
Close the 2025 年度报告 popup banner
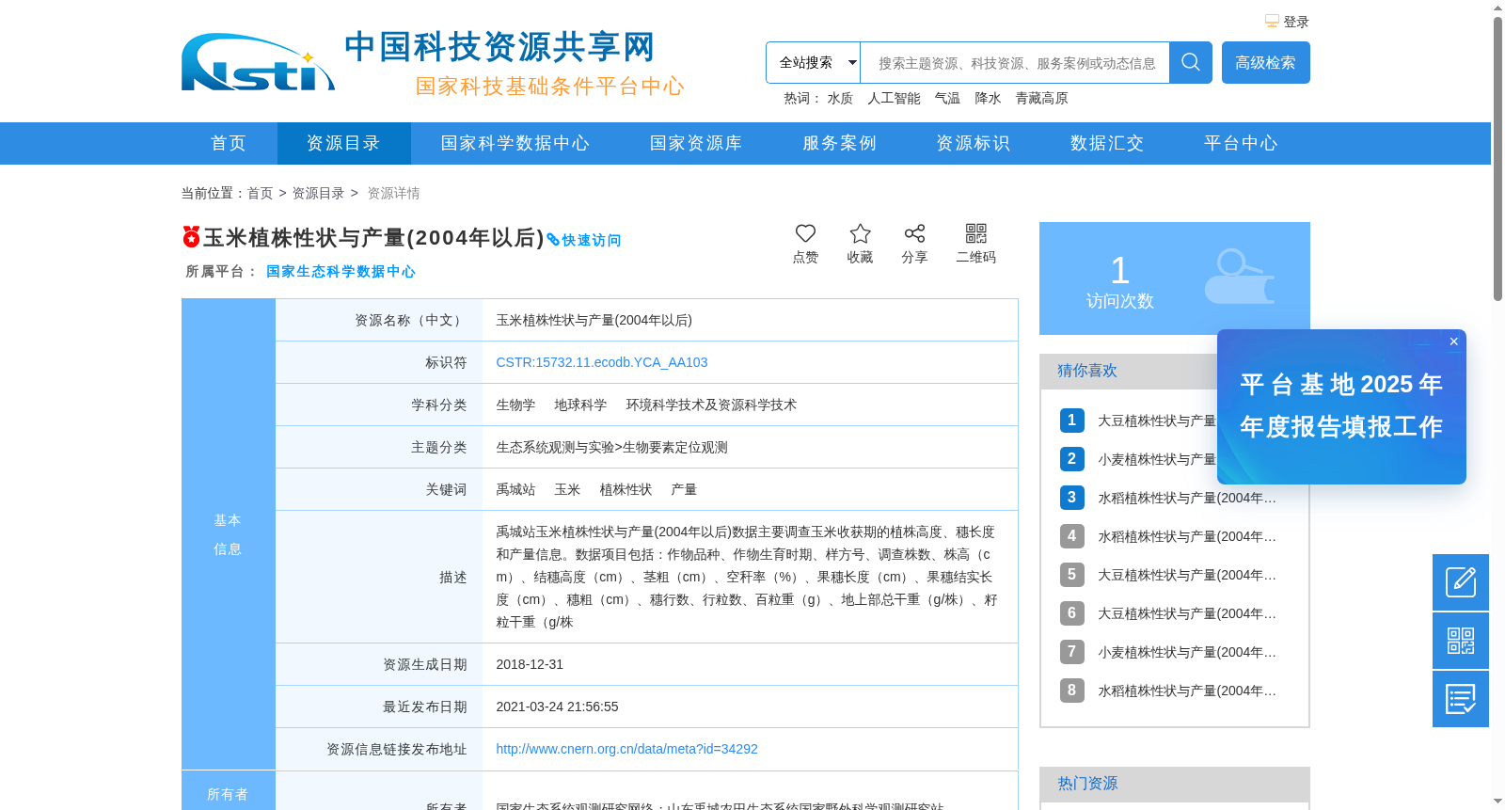pyautogui.click(x=1453, y=341)
